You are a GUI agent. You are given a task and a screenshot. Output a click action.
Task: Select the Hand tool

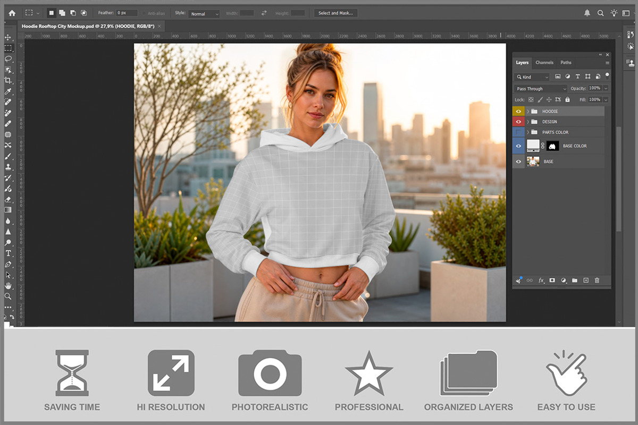(8, 286)
